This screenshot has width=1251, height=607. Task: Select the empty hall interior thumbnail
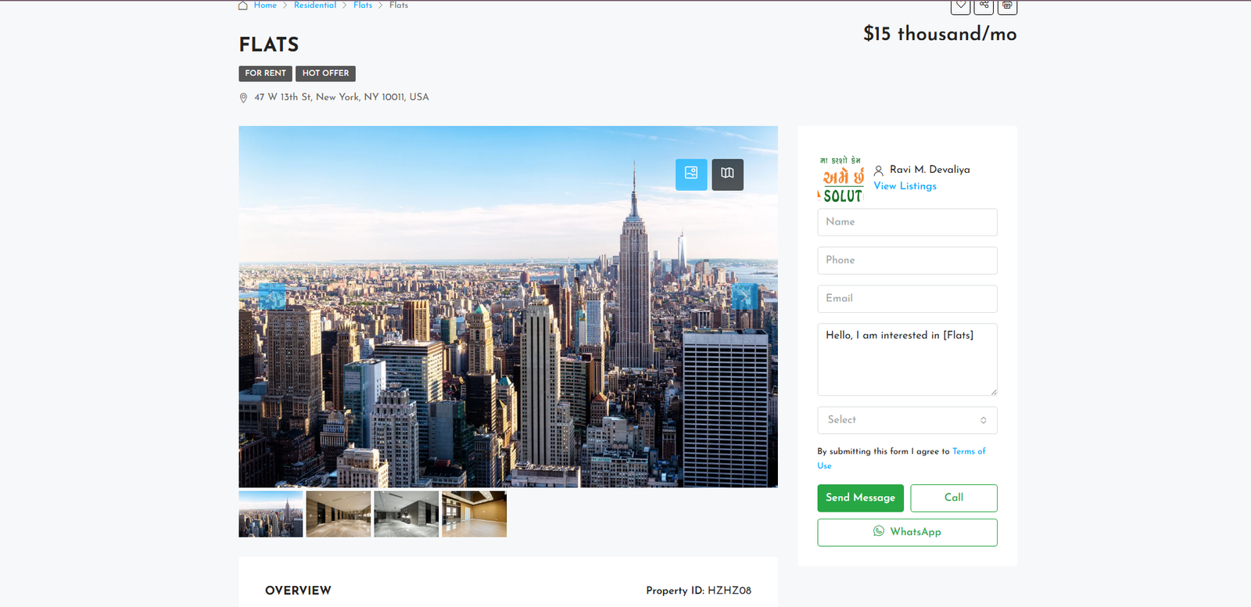(x=339, y=514)
